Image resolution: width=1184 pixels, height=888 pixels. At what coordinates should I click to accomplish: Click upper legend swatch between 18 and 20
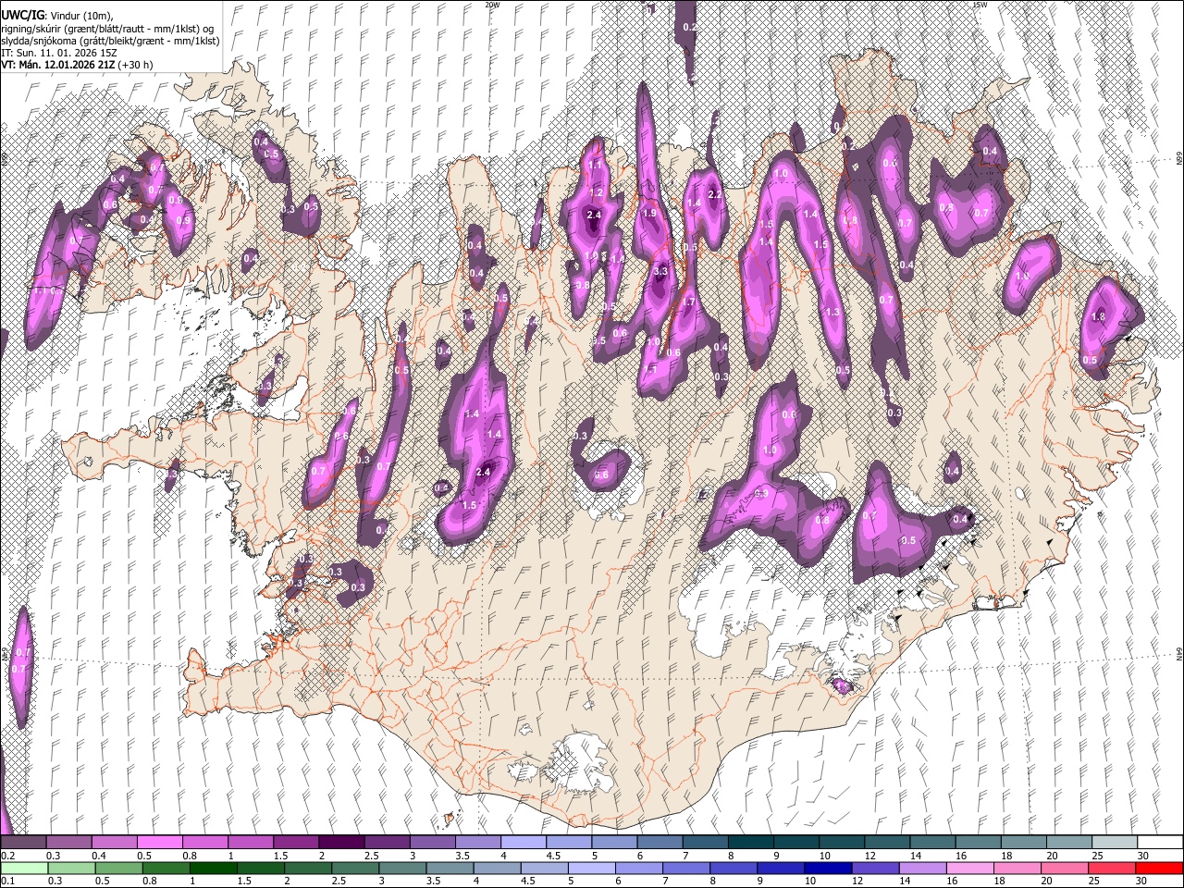click(x=1022, y=843)
